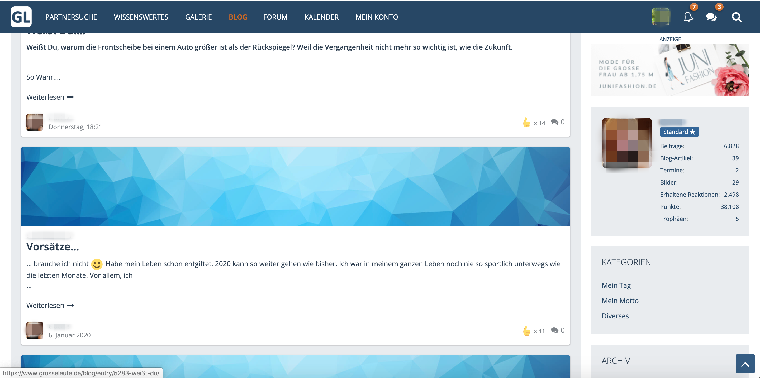Click the Blog-Artikel count 39
Viewport: 760px width, 378px height.
(x=735, y=158)
